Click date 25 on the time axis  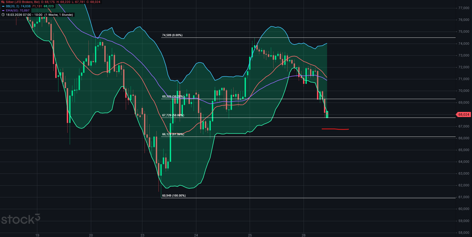(x=250, y=235)
